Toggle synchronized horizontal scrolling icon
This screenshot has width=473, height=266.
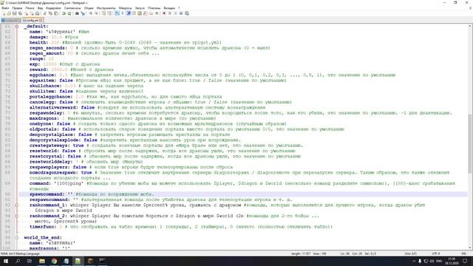[x=109, y=13]
